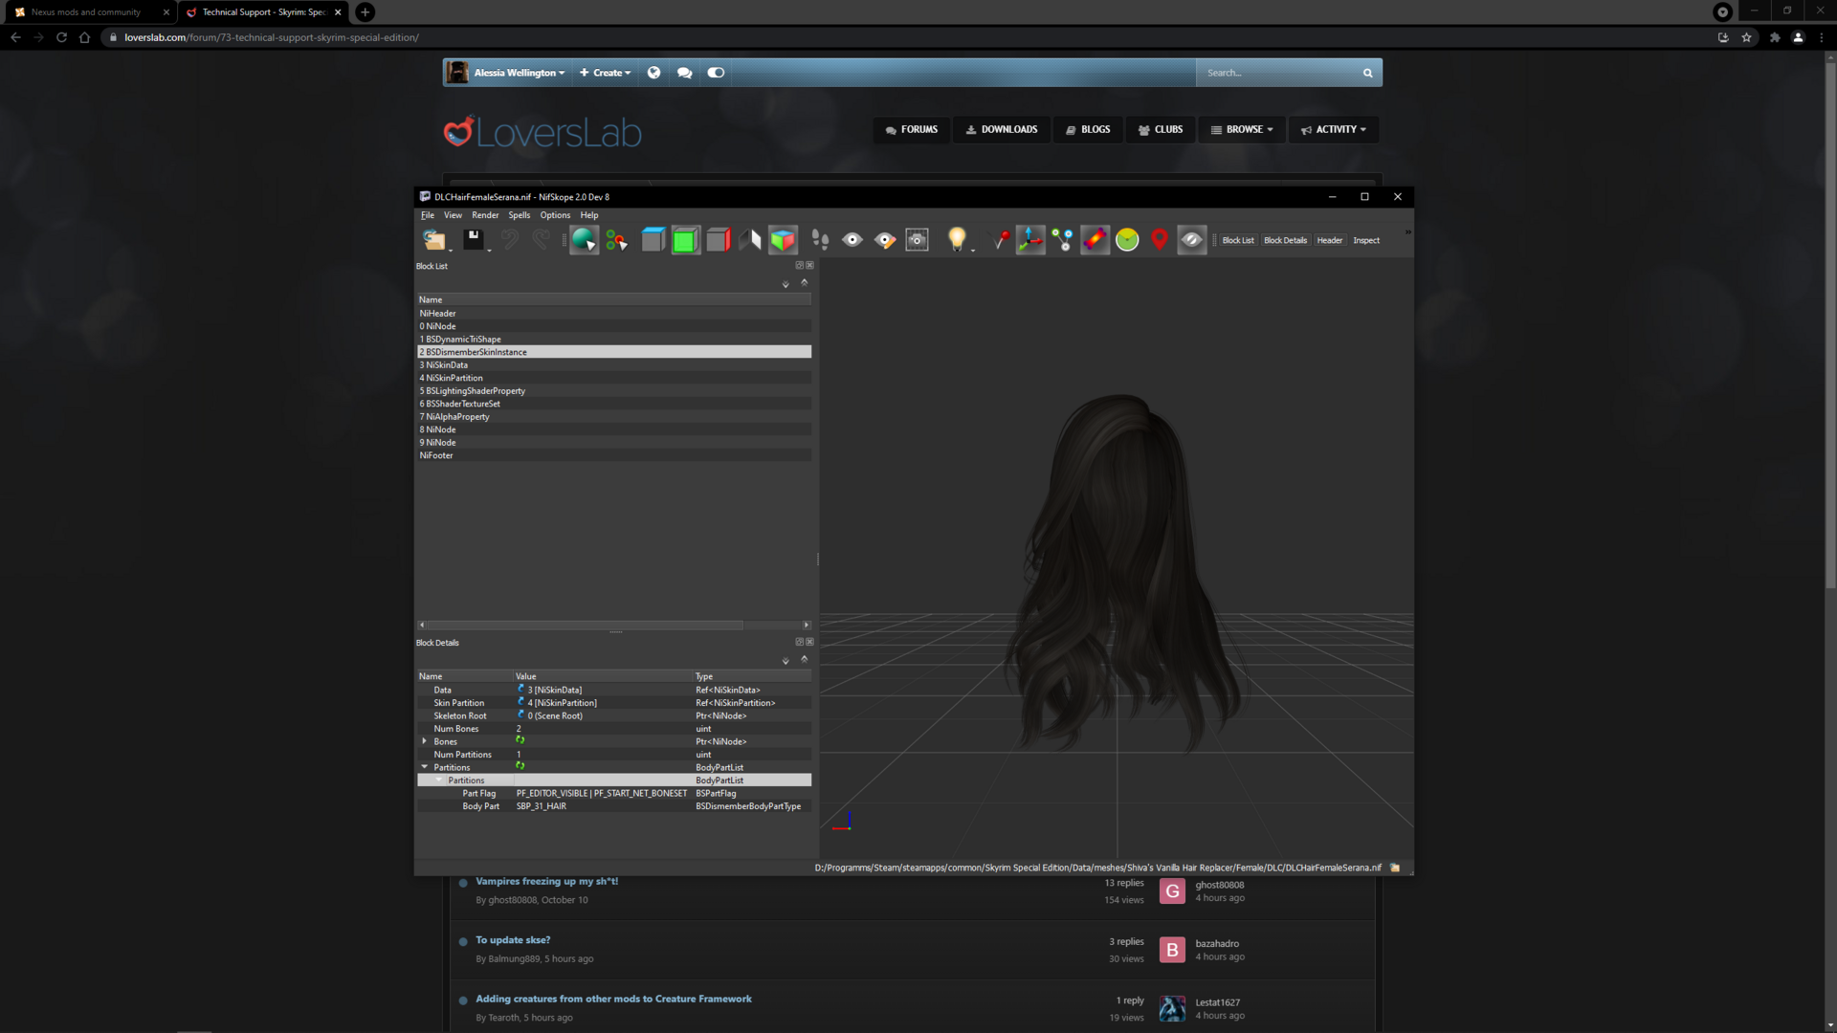Select 4 NiSkinPartition block
Image resolution: width=1837 pixels, height=1033 pixels.
[614, 378]
